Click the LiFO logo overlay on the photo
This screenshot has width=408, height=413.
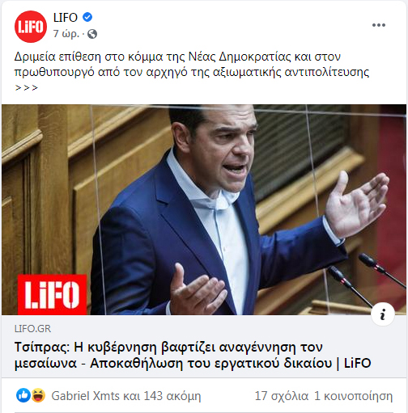coord(52,294)
